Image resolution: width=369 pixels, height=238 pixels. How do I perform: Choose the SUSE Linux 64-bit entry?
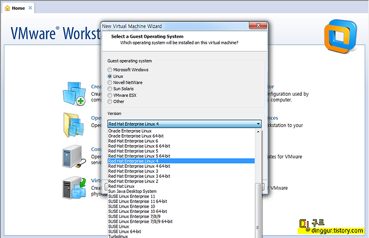click(x=181, y=232)
